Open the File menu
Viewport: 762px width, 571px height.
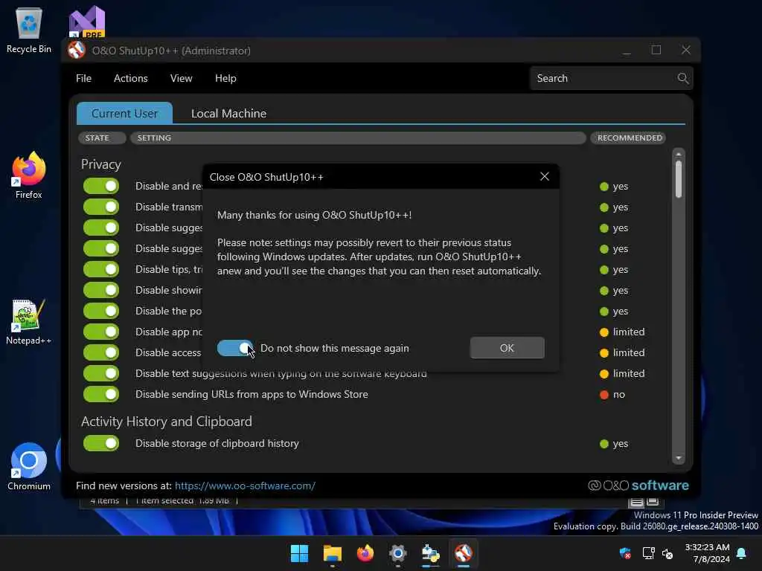coord(83,78)
